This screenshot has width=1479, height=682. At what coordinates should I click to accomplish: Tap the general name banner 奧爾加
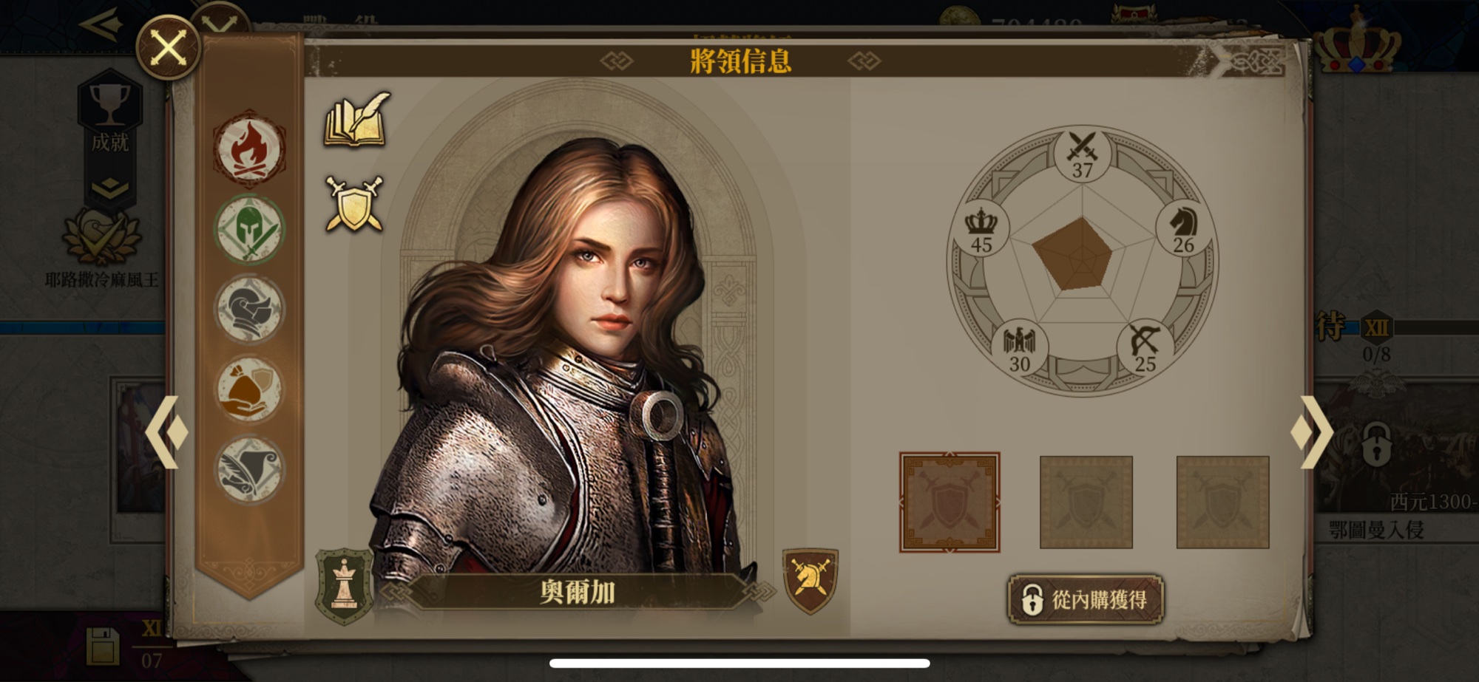pos(578,592)
